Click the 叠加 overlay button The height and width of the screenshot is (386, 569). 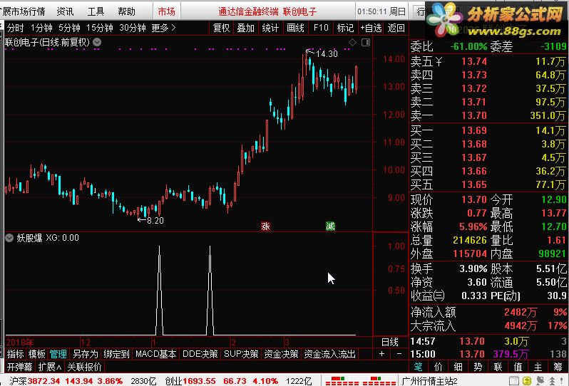tap(246, 28)
